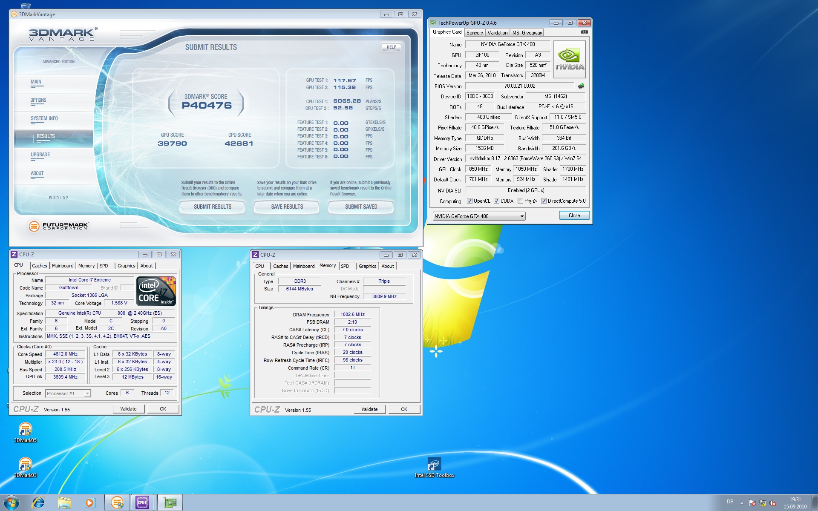
Task: Switch to the Sensors tab in GPU-Z
Action: coord(474,33)
